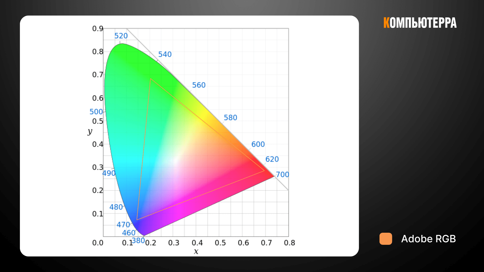Click the 540 wavelength label
The width and height of the screenshot is (484, 272).
165,54
